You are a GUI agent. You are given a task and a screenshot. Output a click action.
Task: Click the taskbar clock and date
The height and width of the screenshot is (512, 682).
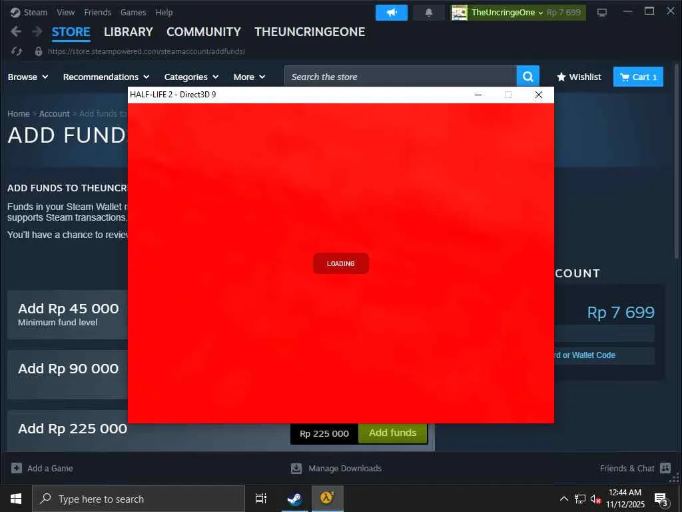point(625,499)
